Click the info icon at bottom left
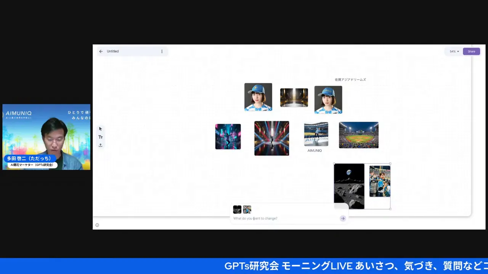488x274 pixels. (97, 225)
